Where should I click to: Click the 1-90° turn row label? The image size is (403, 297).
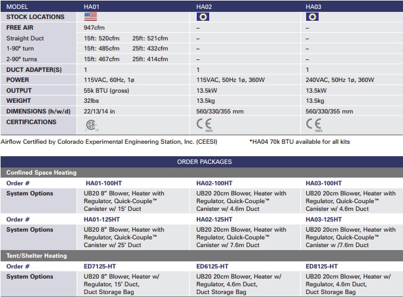20,49
